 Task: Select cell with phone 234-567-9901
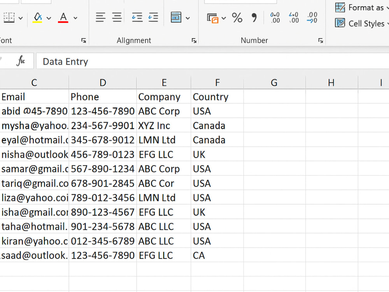pyautogui.click(x=103, y=125)
